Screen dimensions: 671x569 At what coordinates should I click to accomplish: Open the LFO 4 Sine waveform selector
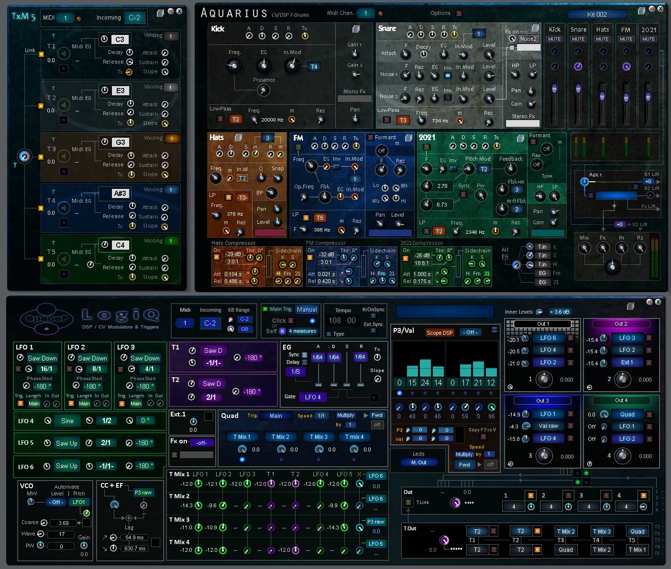point(67,421)
